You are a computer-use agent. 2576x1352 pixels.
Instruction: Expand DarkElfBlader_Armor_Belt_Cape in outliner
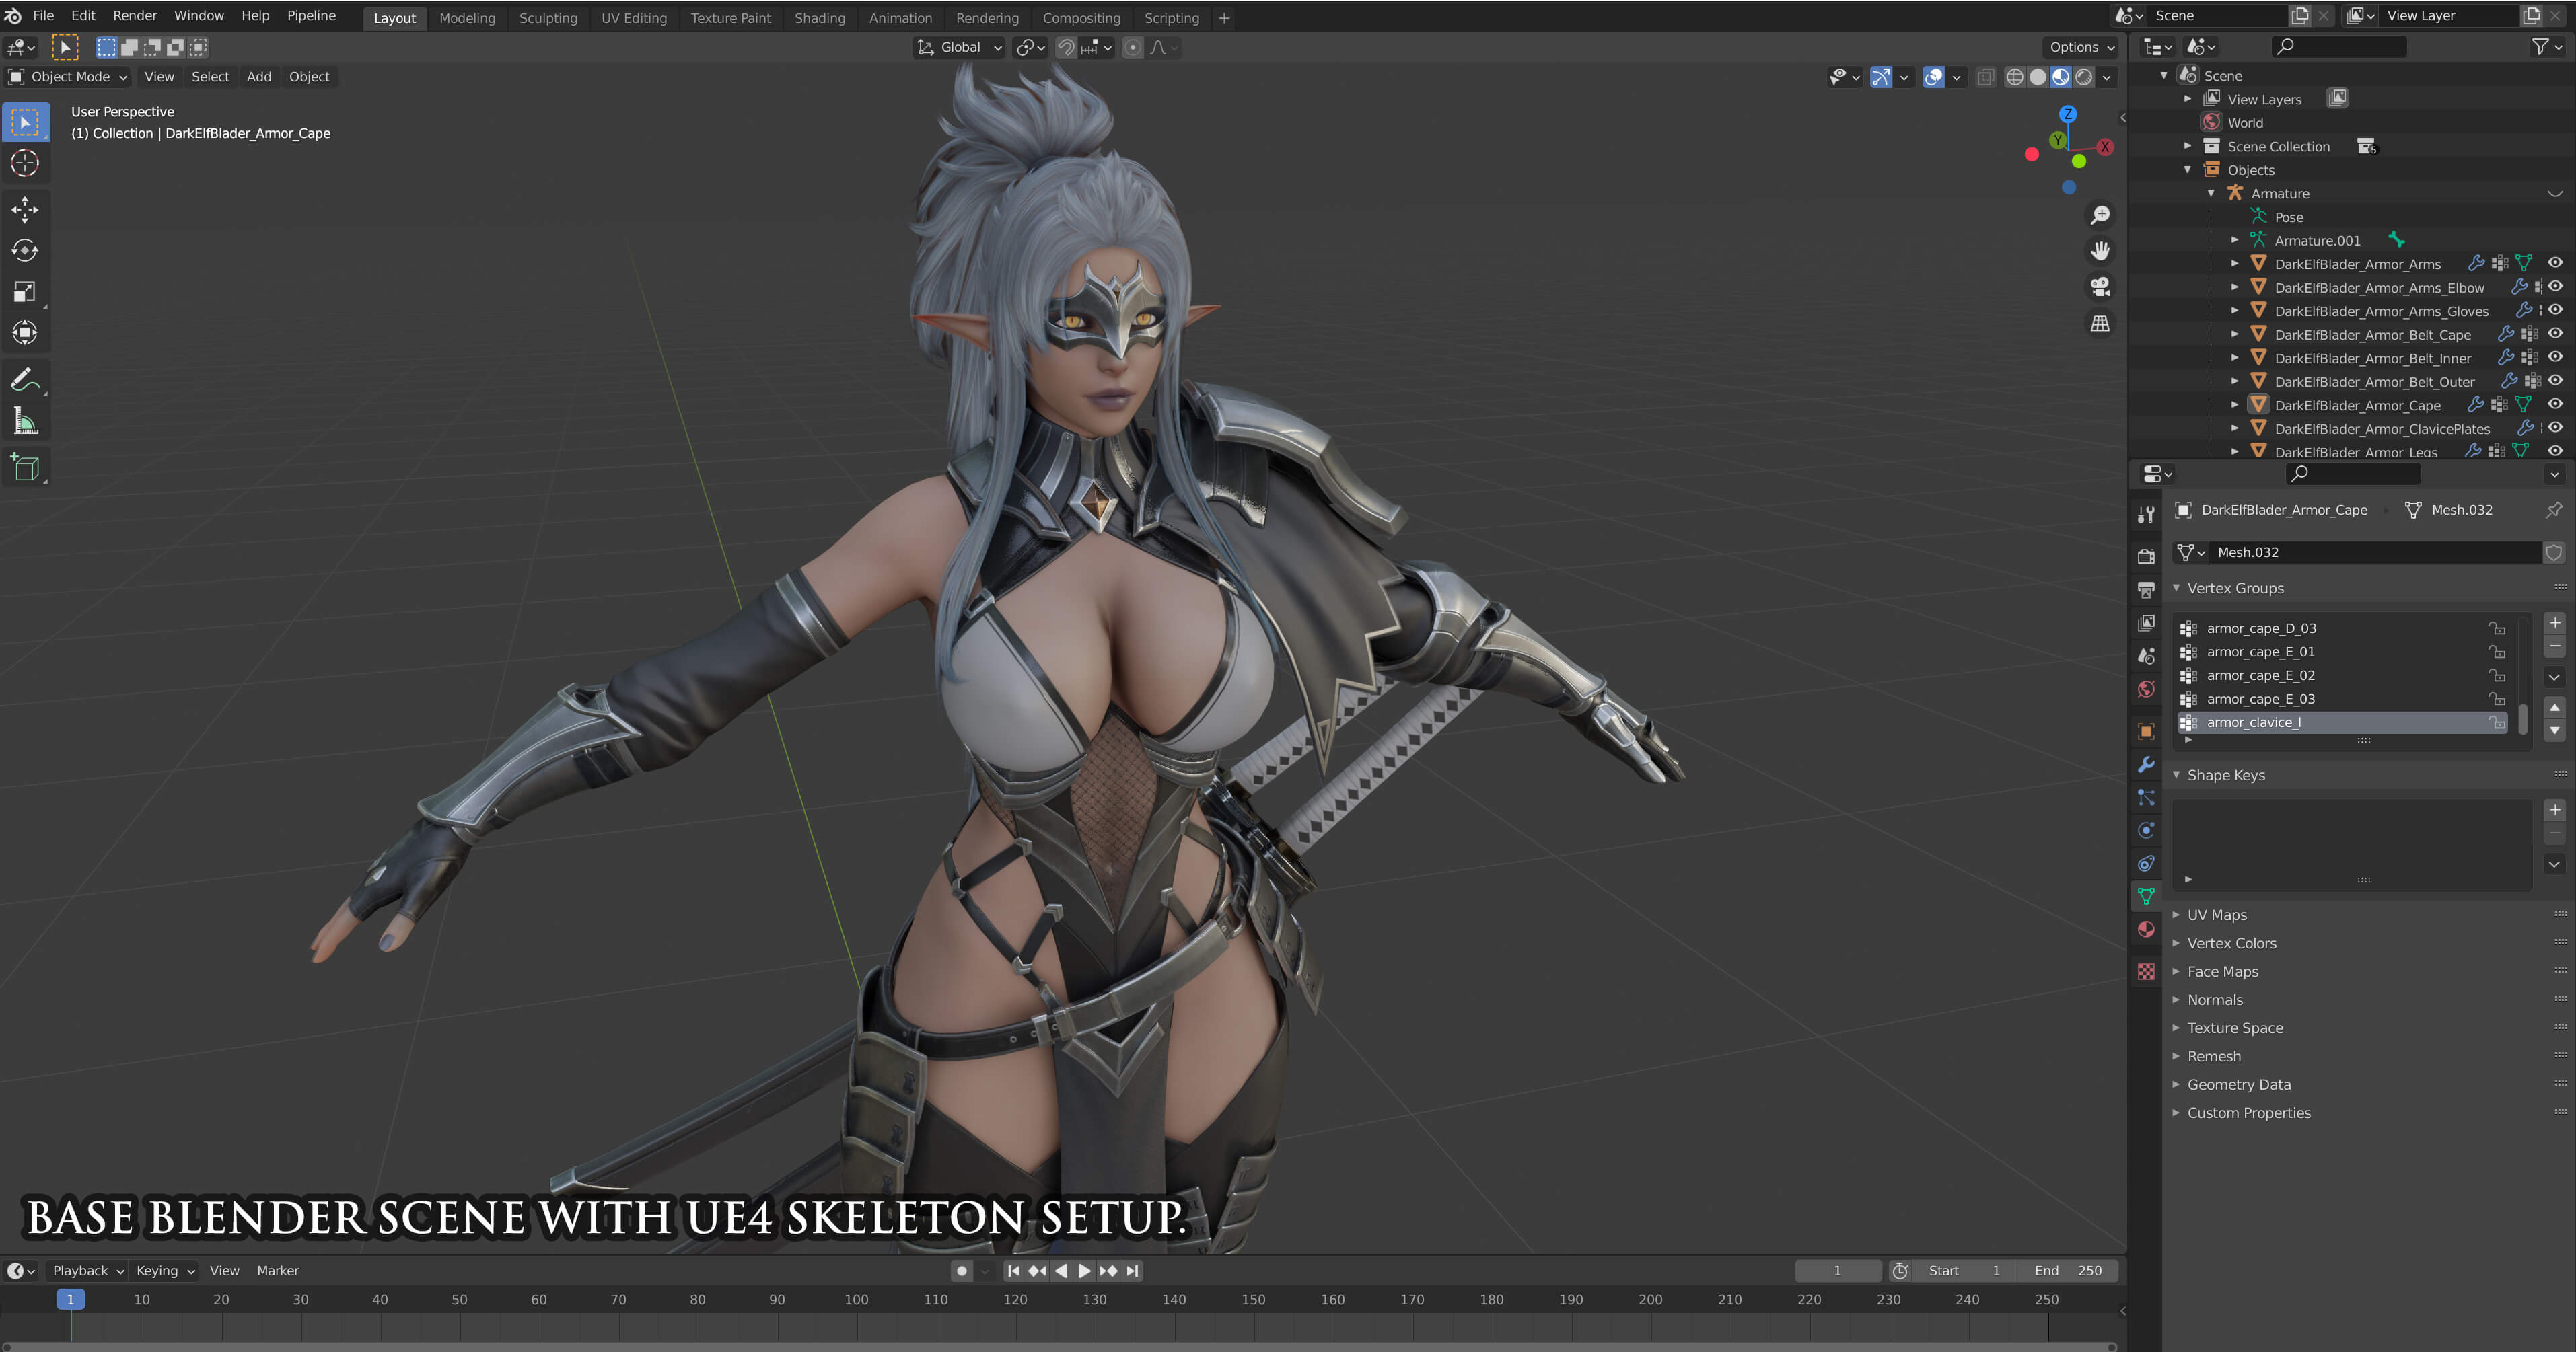pos(2234,335)
